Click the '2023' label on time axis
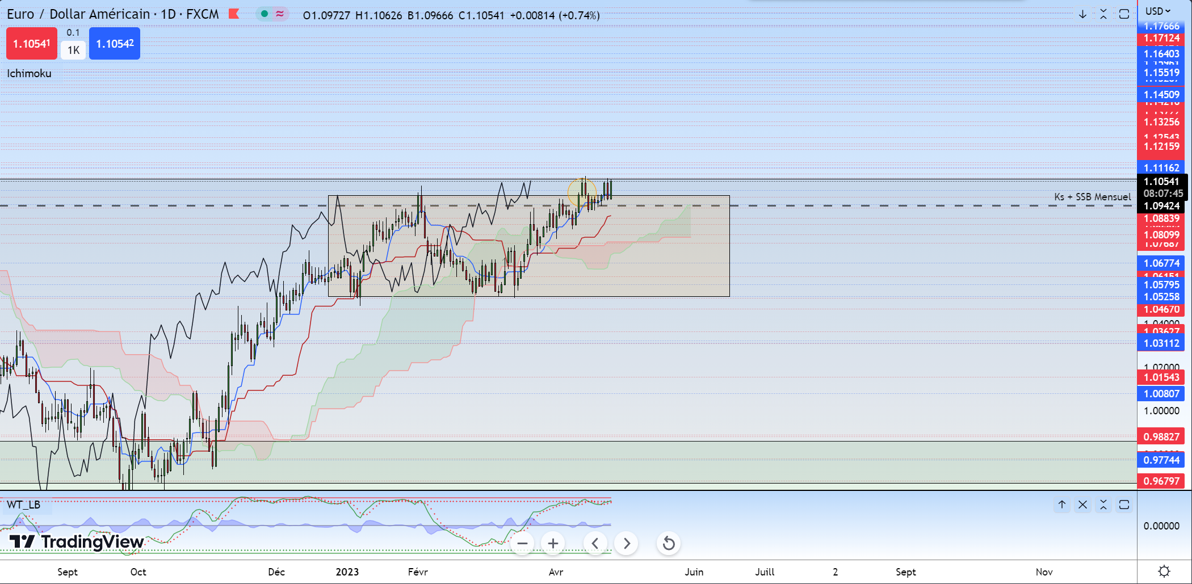This screenshot has height=584, width=1192. coord(347,572)
